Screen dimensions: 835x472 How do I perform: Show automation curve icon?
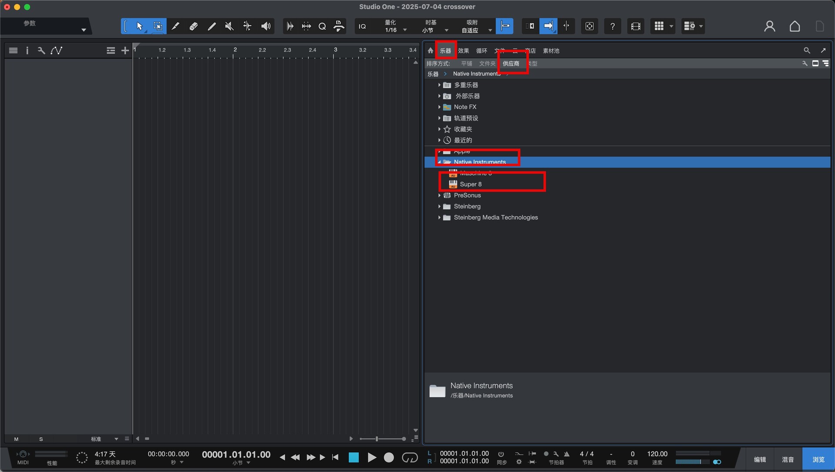[x=56, y=50]
